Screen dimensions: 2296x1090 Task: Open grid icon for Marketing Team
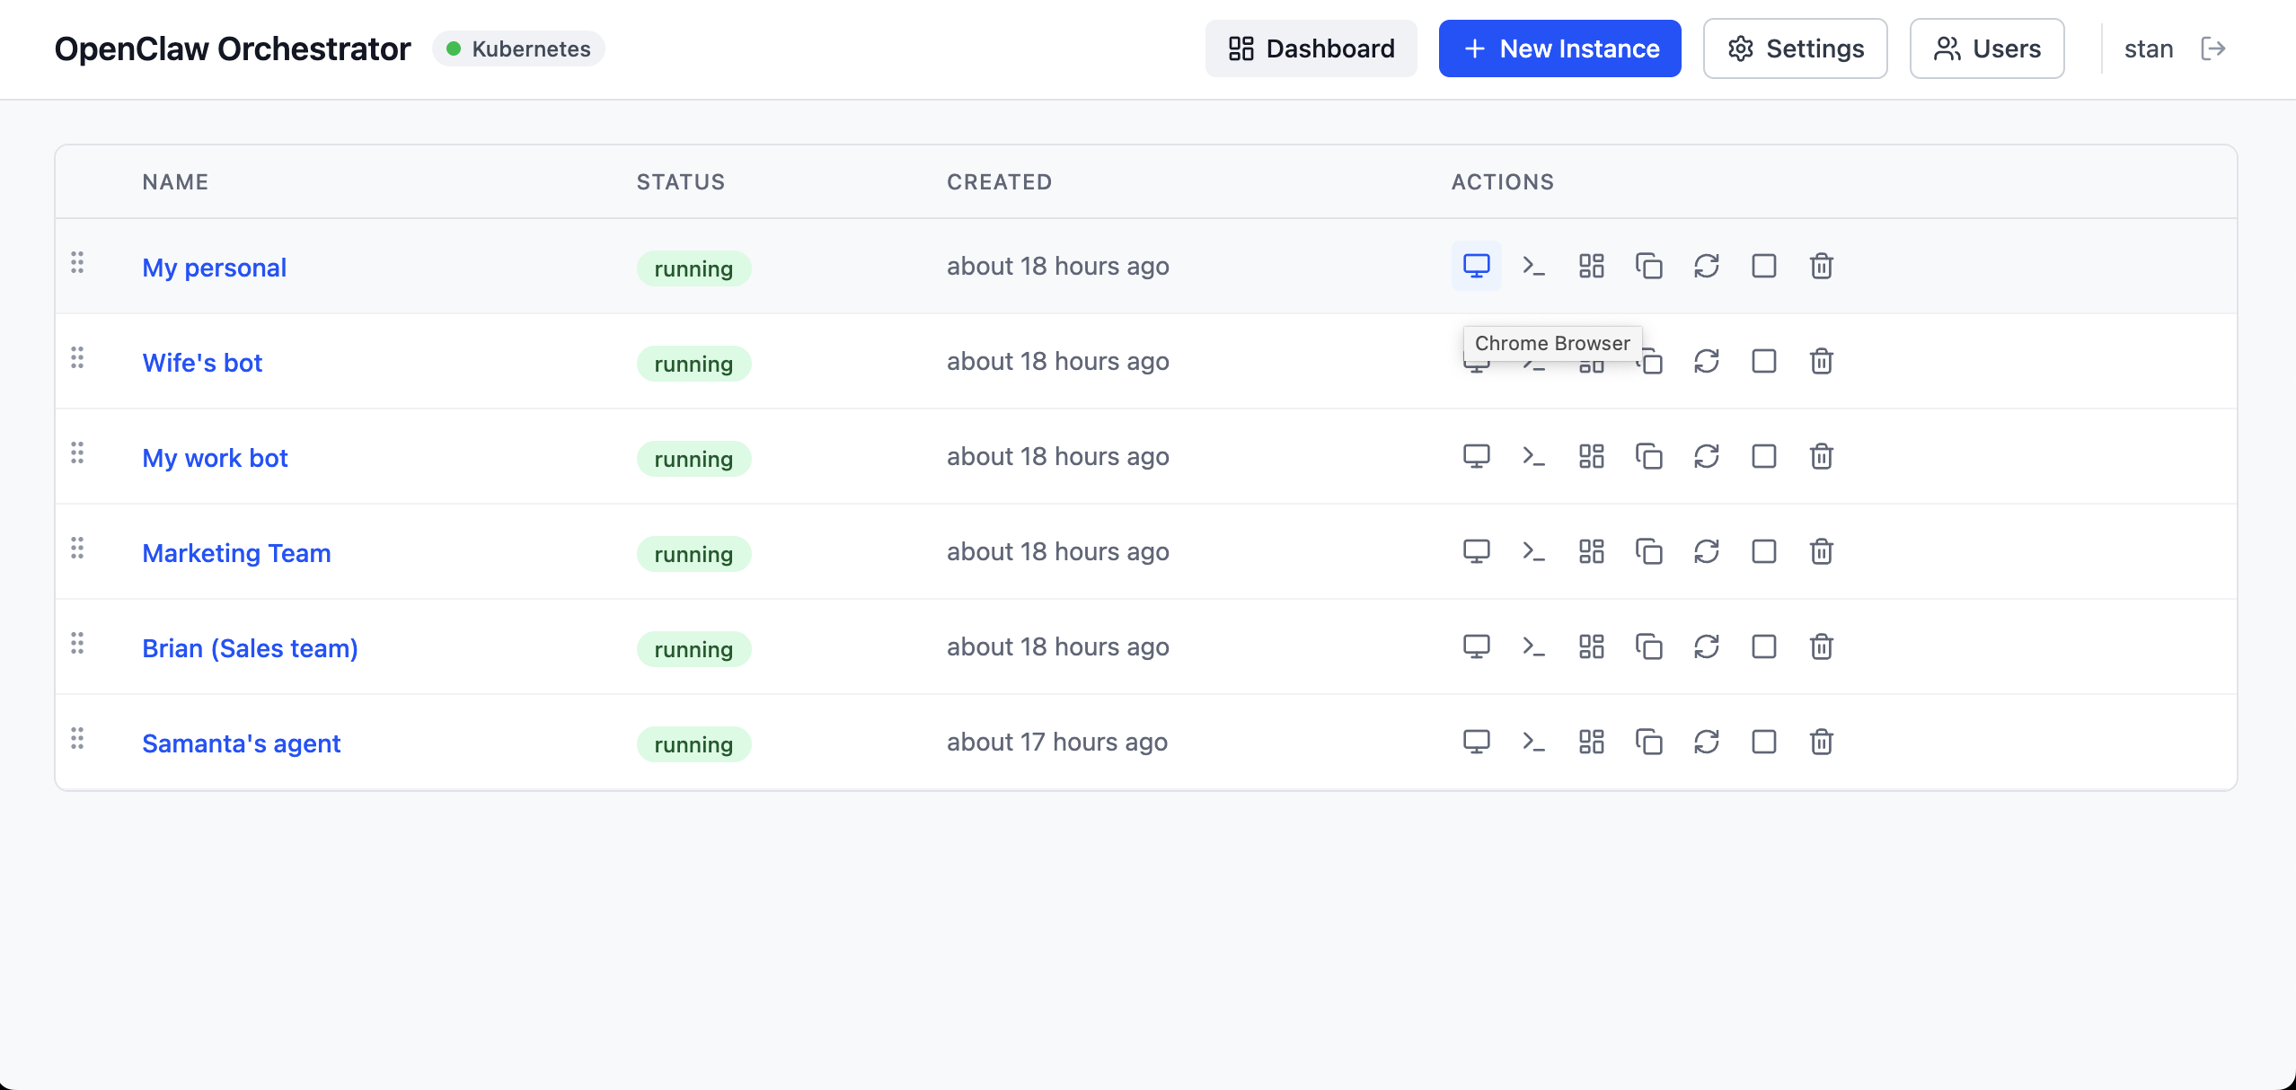pyautogui.click(x=1591, y=551)
